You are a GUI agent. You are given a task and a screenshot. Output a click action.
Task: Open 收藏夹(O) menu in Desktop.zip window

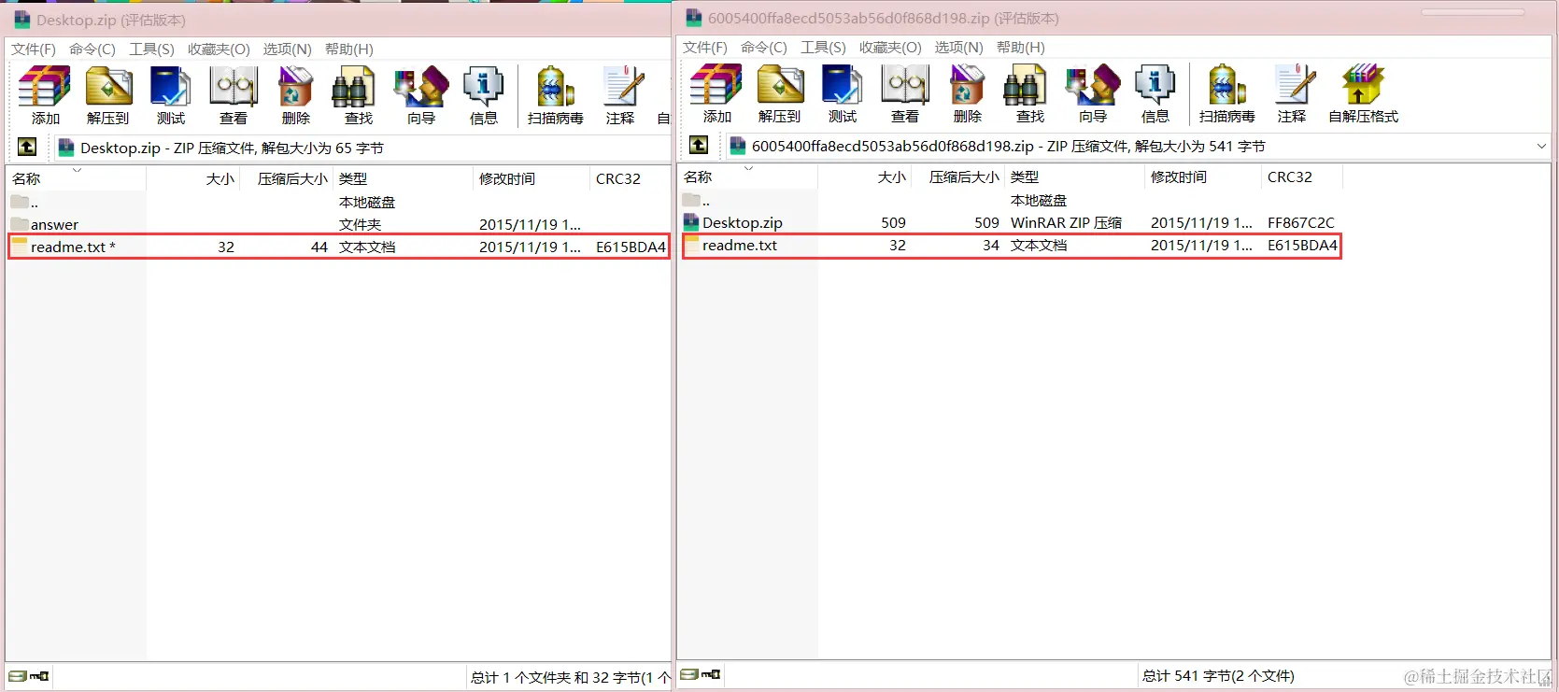coord(219,49)
